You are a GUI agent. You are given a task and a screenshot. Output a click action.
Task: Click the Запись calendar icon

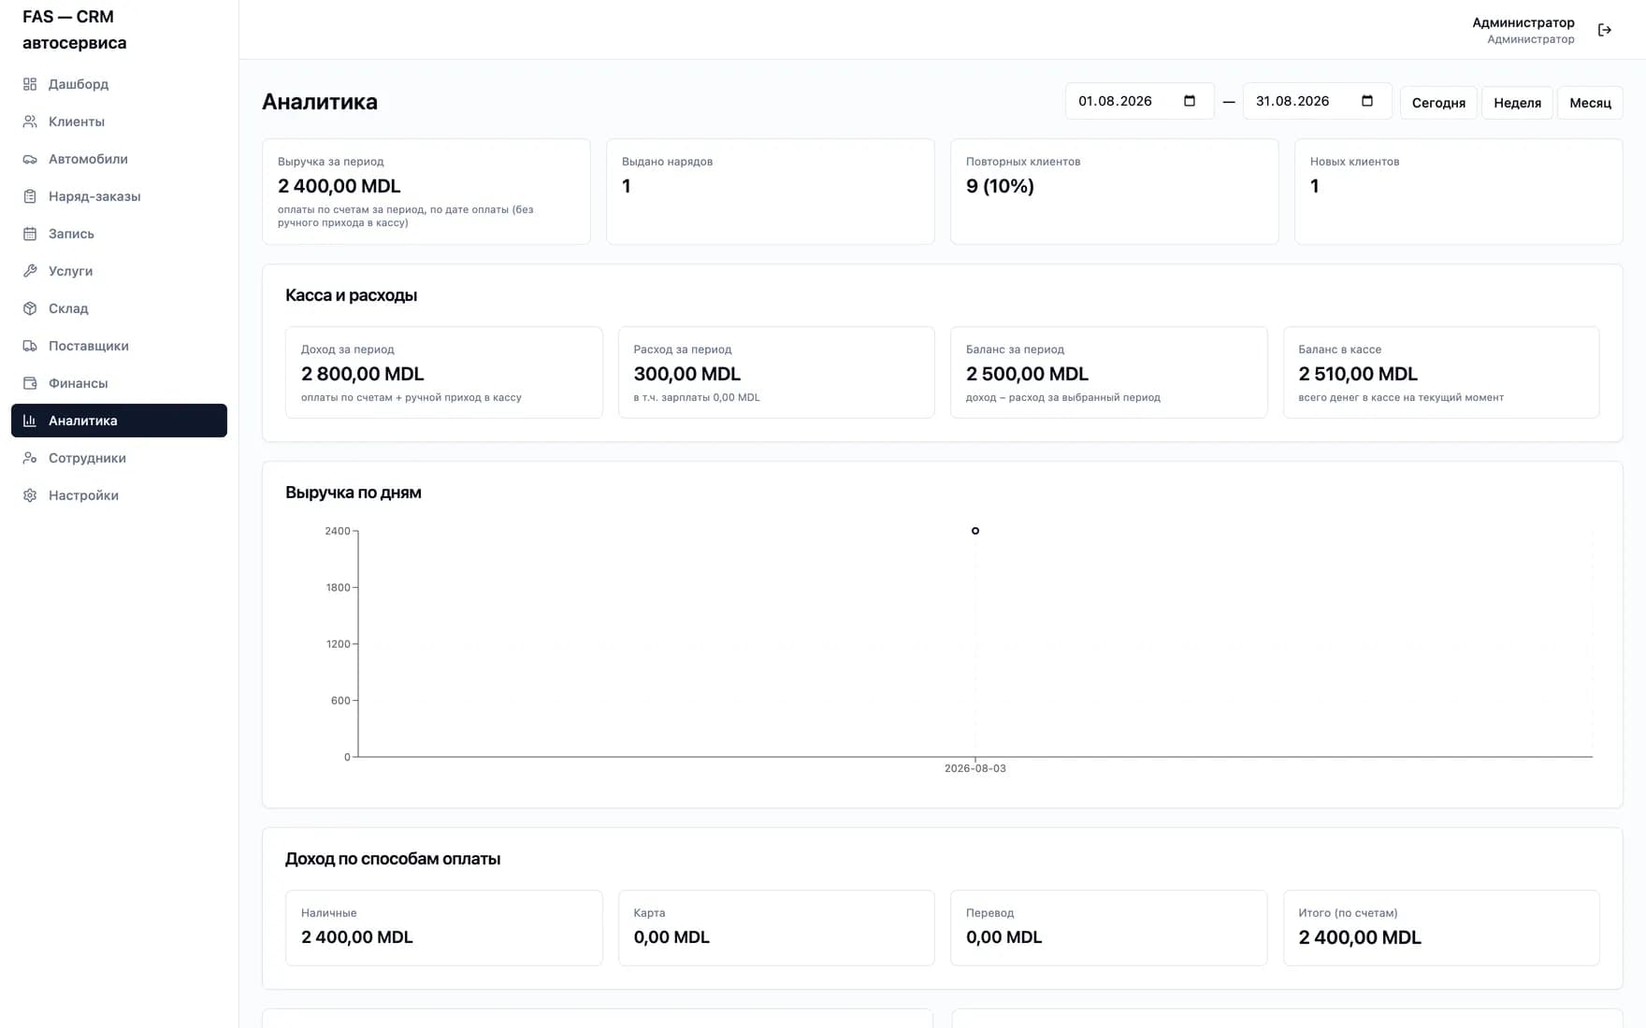pos(30,234)
